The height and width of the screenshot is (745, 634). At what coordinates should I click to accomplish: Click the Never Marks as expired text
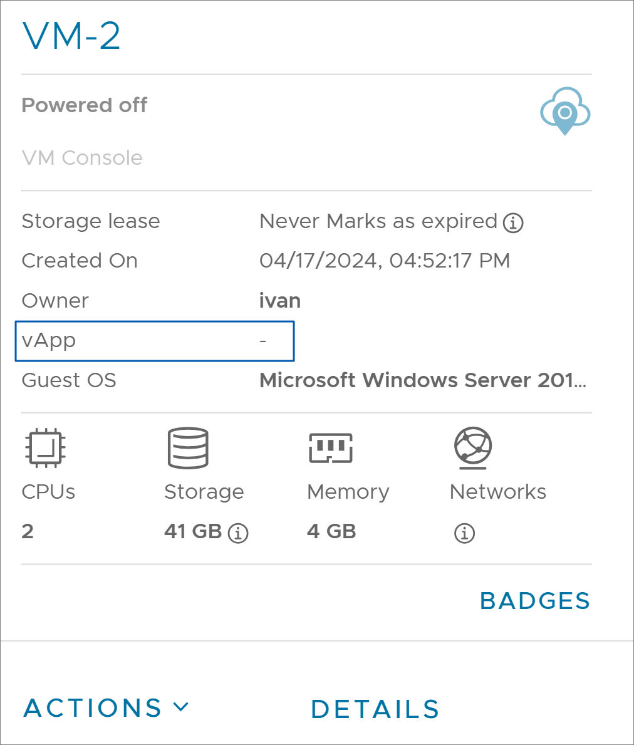pyautogui.click(x=378, y=221)
